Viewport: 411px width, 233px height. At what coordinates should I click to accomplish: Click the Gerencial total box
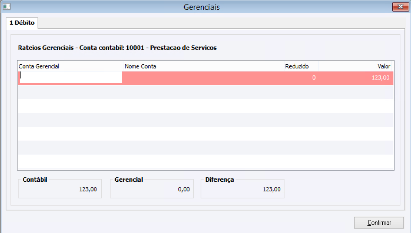click(x=152, y=188)
